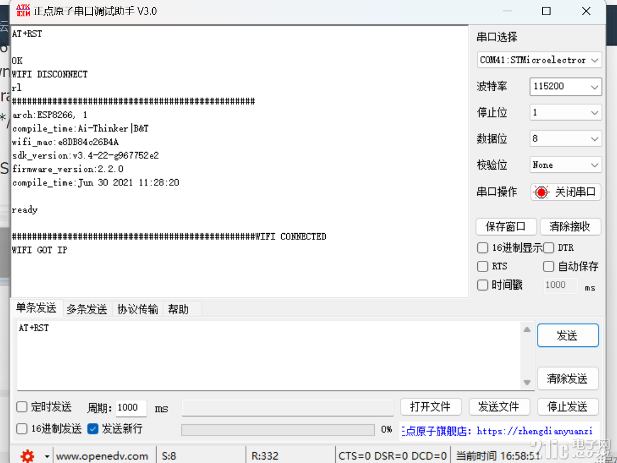617x463 pixels.
Task: Click 发送文件 send file button
Action: tap(499, 407)
